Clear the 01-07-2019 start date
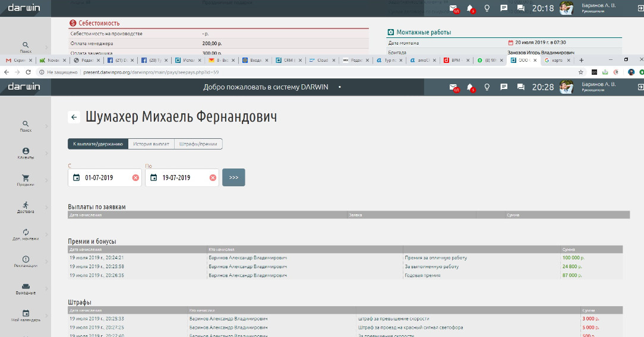The height and width of the screenshot is (337, 644). pos(135,178)
